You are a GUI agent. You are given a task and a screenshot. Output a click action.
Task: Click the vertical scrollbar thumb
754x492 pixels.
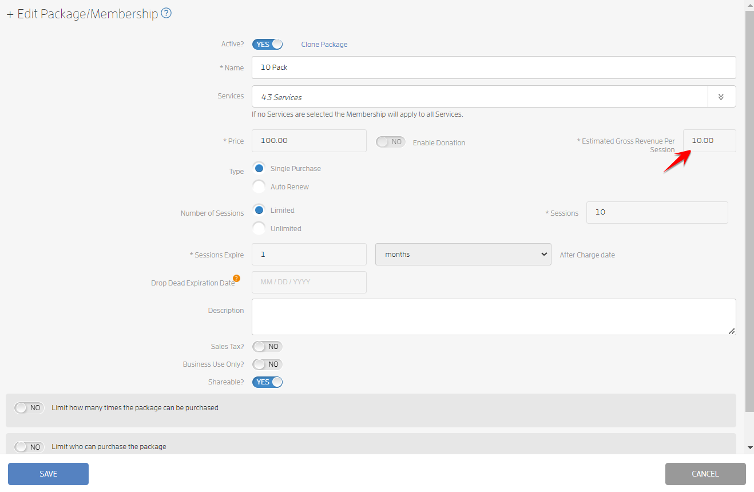click(749, 211)
